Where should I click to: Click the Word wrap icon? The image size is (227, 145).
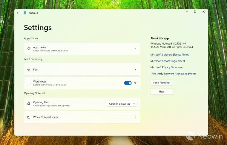pos(29,83)
